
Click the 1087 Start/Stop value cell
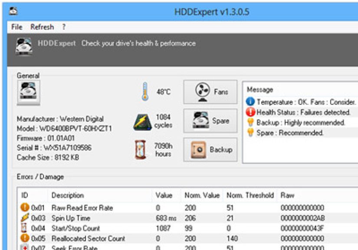coord(163,228)
